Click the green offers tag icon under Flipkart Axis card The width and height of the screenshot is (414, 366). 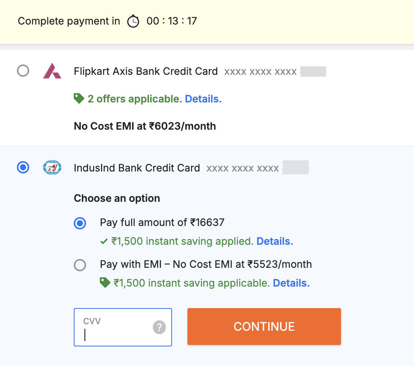(79, 99)
